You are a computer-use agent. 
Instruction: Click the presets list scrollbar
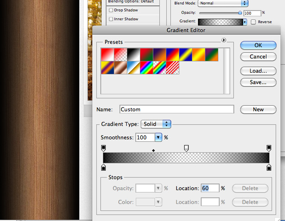click(x=227, y=71)
